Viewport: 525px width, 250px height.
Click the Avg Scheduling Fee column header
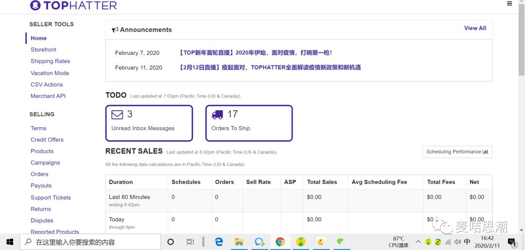(x=379, y=182)
